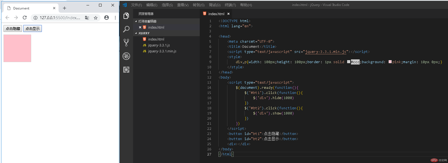Open the Source Control view icon

(x=126, y=42)
